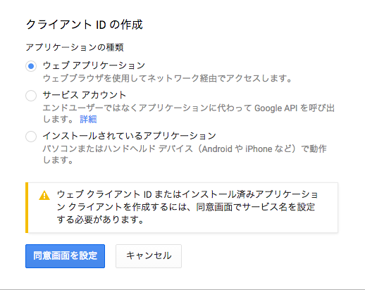
Task: Click the アプリケーションの種類 section label
Action: [x=75, y=47]
